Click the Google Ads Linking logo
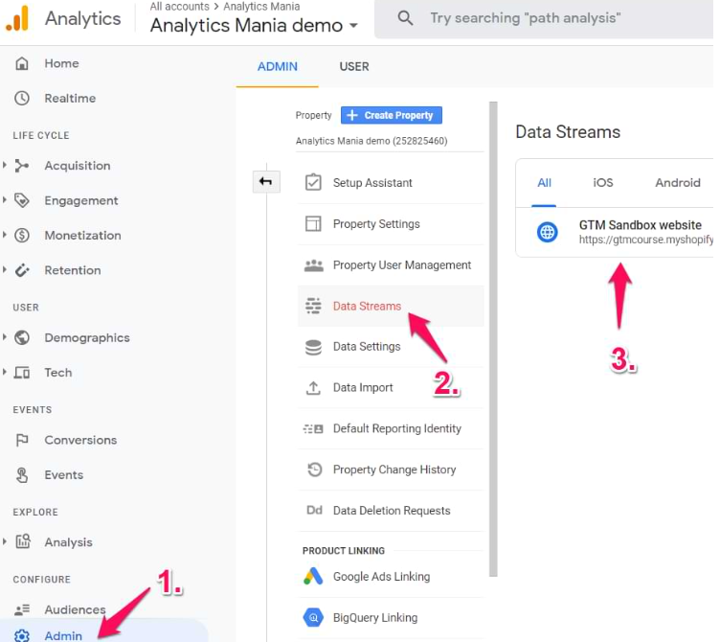 tap(313, 576)
